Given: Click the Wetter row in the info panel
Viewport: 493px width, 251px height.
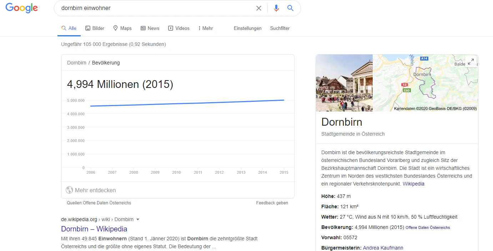Looking at the screenshot, I should (x=389, y=217).
